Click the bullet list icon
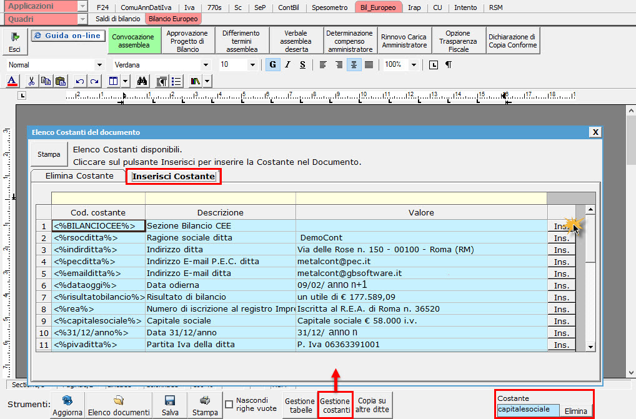The height and width of the screenshot is (419, 636). pos(177,81)
